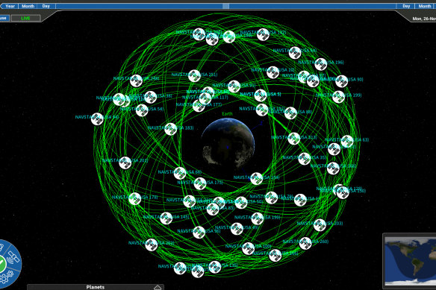This screenshot has height=290, width=436.
Task: Select the Earth globe in center
Action: tap(228, 143)
